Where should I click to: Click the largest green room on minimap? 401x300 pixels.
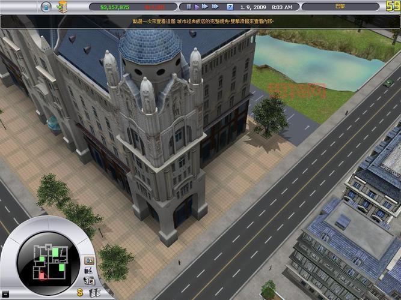coord(55,253)
